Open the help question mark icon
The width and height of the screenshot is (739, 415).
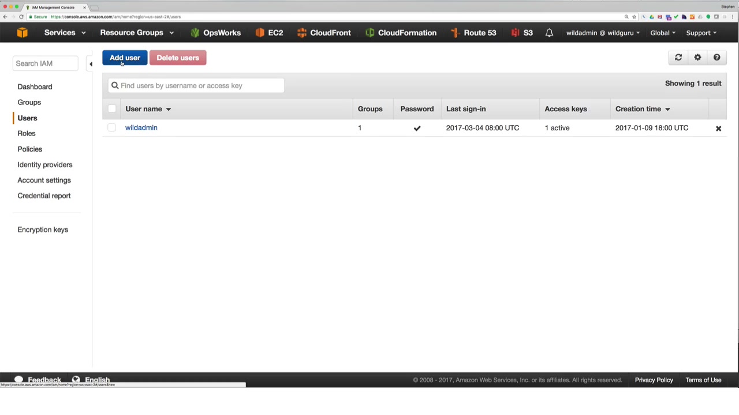[x=716, y=58]
